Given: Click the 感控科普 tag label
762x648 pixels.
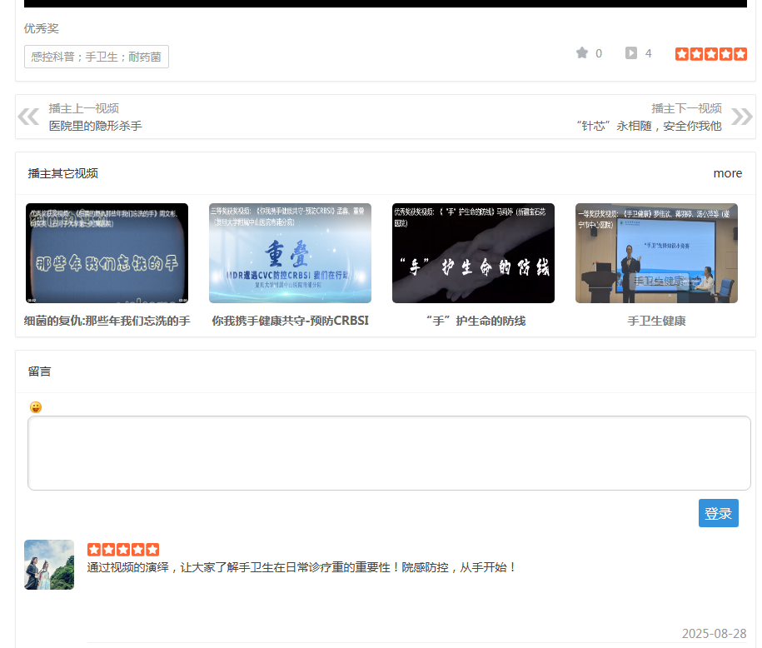Looking at the screenshot, I should point(95,57).
